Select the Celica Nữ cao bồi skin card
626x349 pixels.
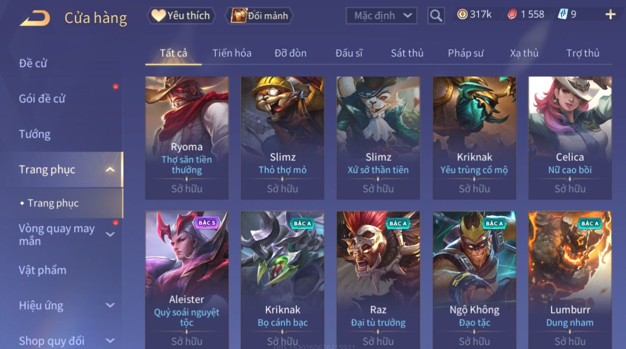[570, 138]
